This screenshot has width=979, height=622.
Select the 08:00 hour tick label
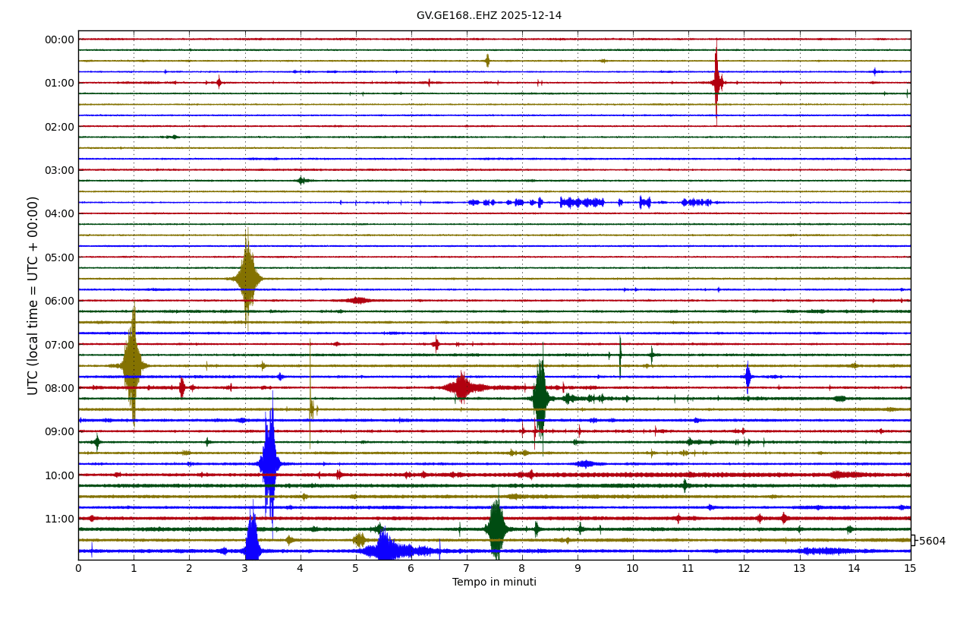(59, 388)
